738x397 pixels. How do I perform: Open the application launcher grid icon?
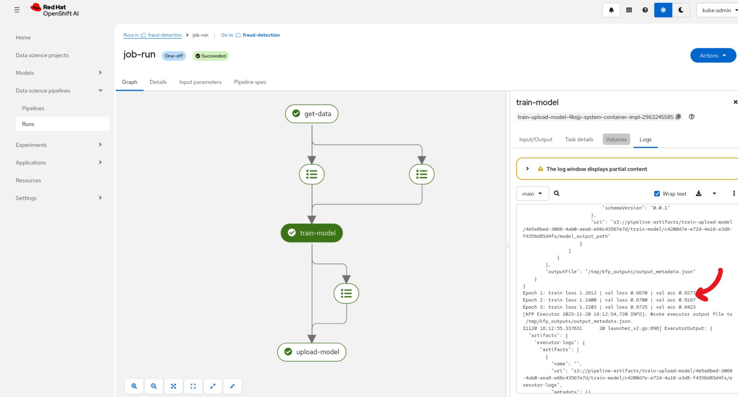[x=629, y=10]
